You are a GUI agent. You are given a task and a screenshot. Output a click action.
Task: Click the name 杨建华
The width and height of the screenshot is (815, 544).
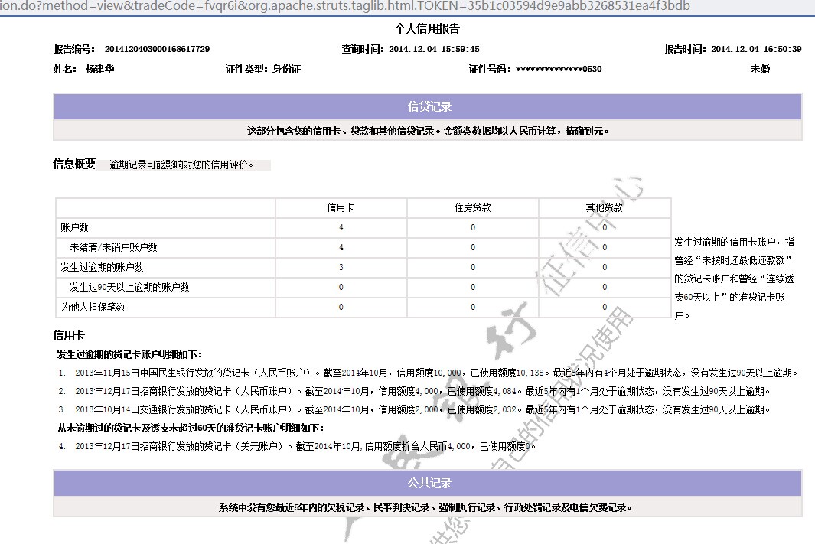99,69
